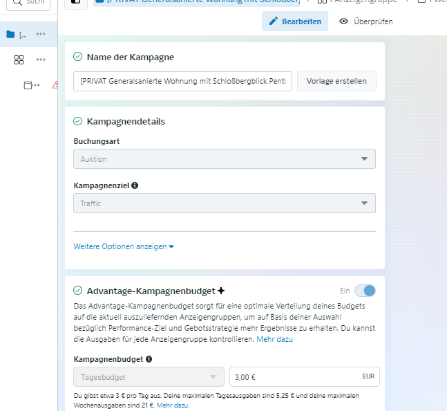Open the ad set grid icon in sidebar

(19, 60)
